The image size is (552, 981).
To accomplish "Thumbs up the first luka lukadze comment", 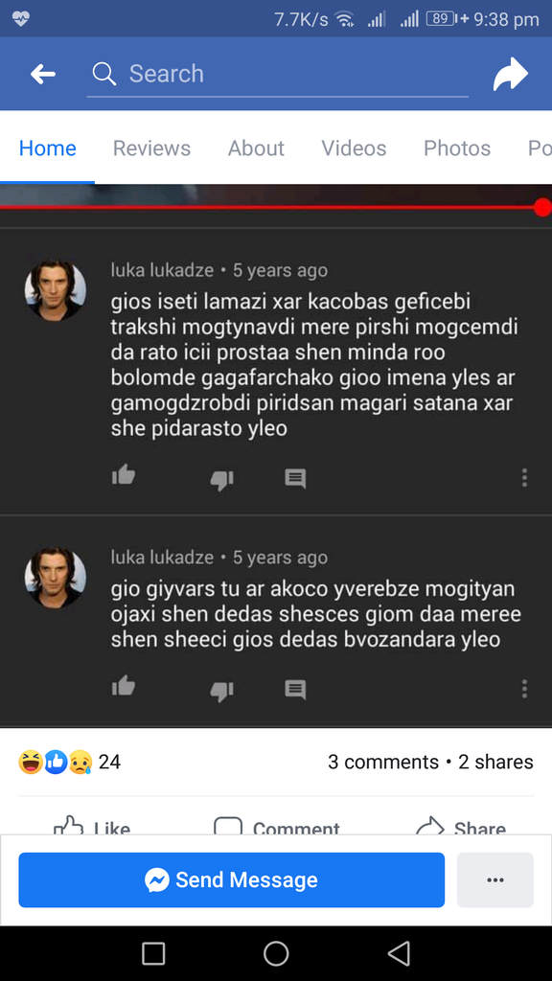I will [124, 477].
